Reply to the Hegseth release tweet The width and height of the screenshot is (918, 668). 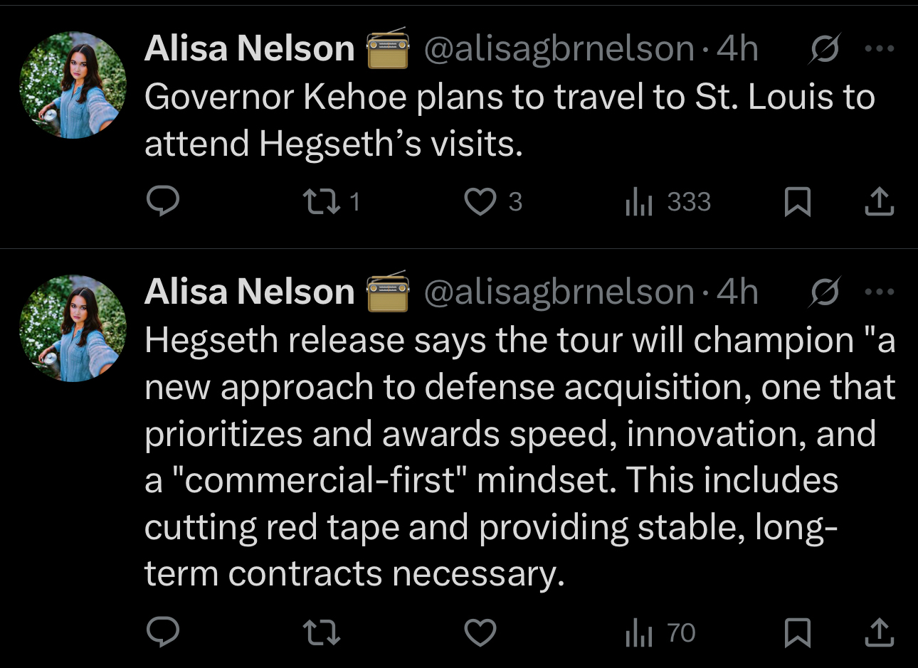pyautogui.click(x=162, y=632)
